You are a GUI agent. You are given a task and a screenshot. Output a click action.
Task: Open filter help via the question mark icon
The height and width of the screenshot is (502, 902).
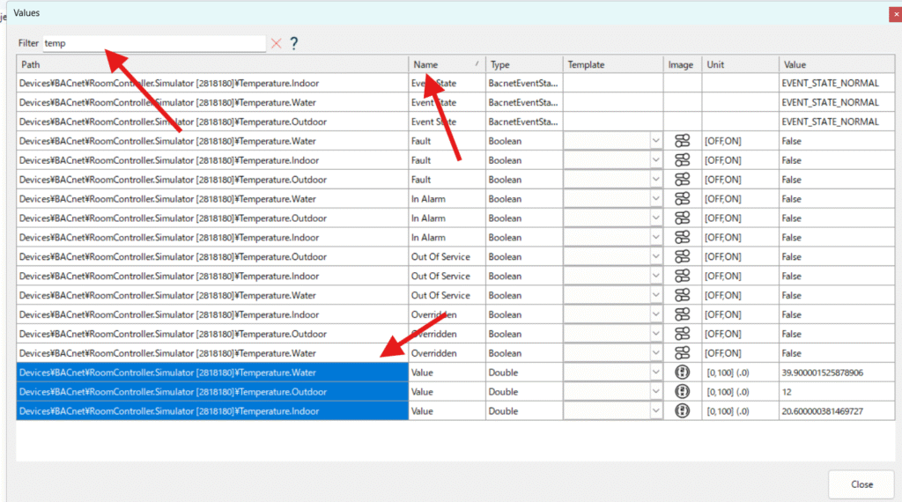coord(294,43)
